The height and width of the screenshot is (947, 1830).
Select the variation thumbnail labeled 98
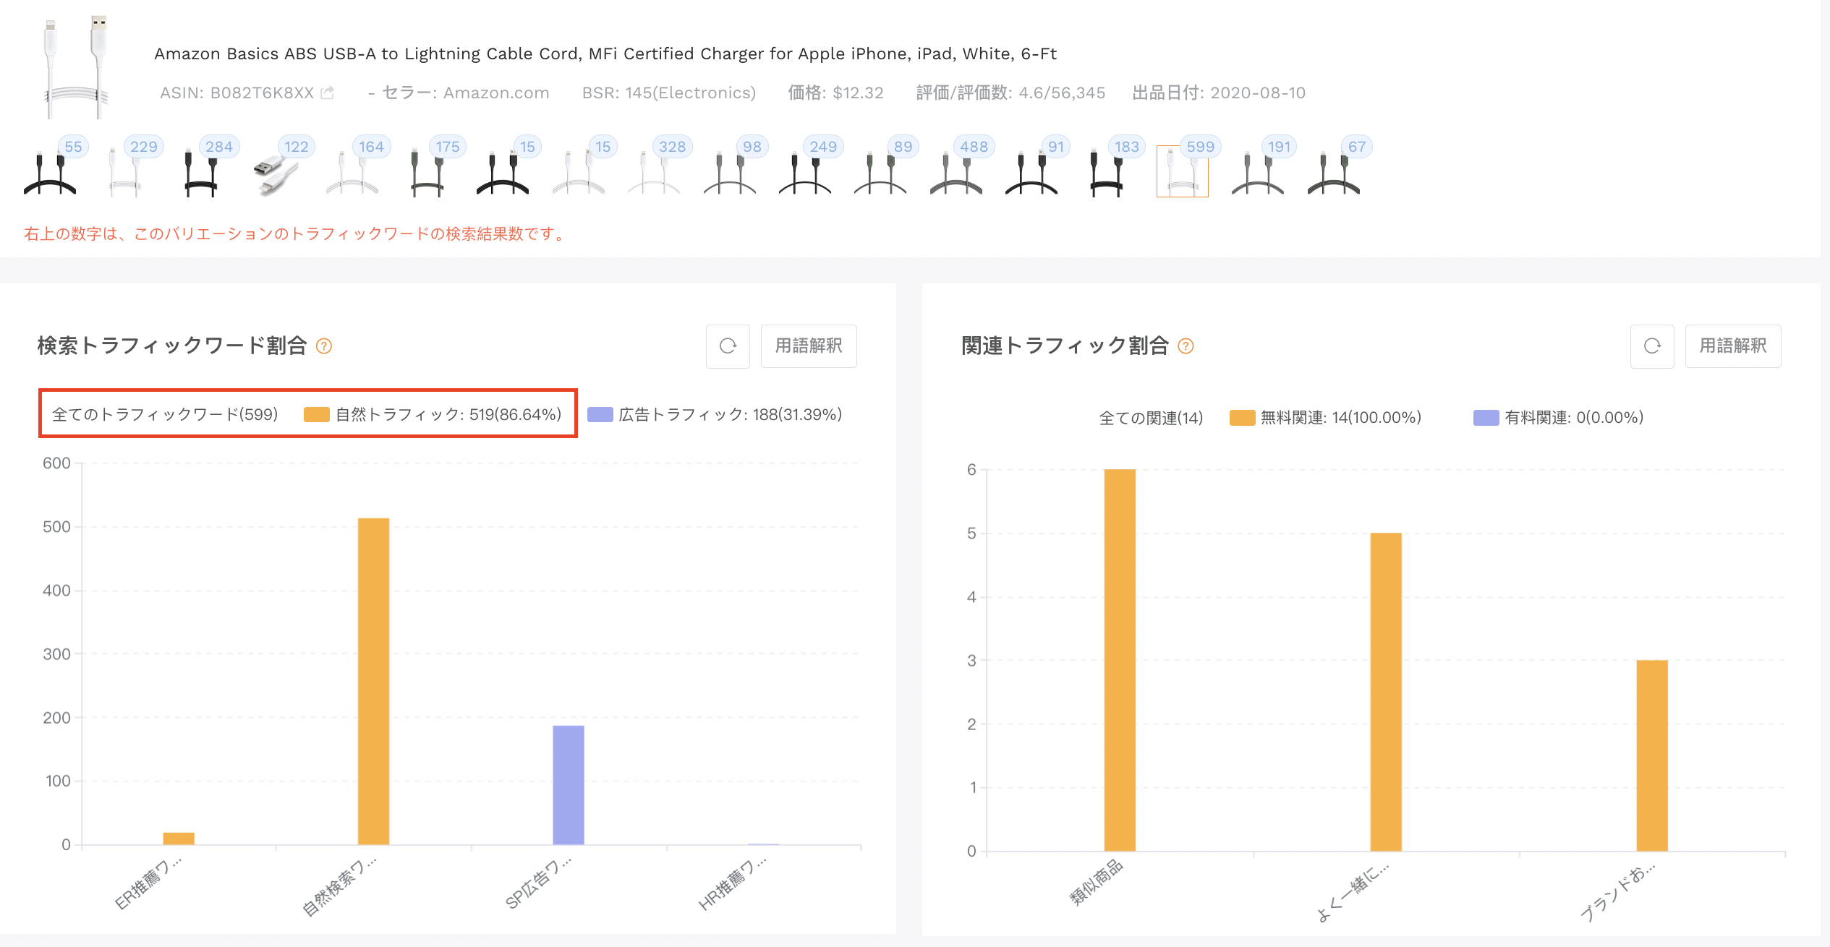(x=730, y=171)
